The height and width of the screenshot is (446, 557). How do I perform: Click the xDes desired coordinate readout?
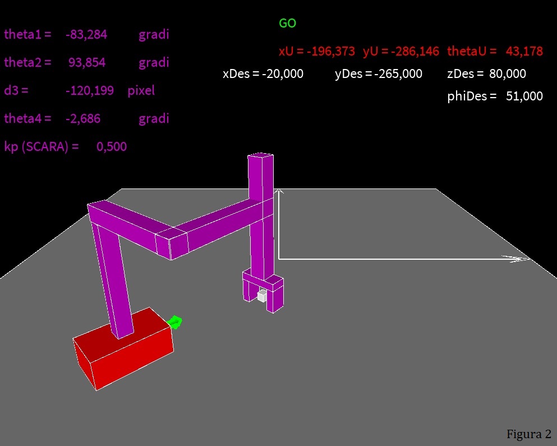(x=263, y=74)
